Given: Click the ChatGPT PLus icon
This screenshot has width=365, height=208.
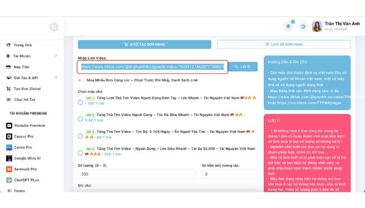Looking at the screenshot, I should 9,180.
